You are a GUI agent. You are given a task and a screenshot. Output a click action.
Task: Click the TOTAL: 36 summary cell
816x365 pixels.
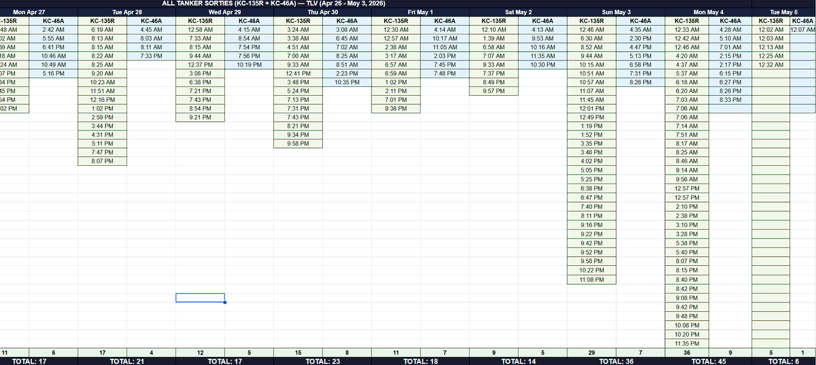(616, 362)
